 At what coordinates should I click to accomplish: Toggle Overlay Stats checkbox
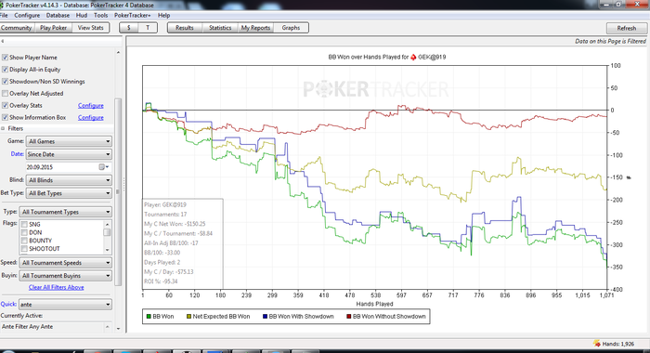(x=5, y=105)
